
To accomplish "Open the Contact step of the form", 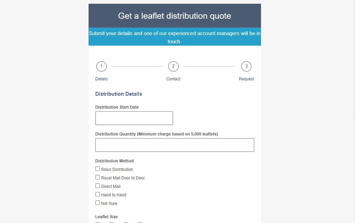I will [173, 79].
